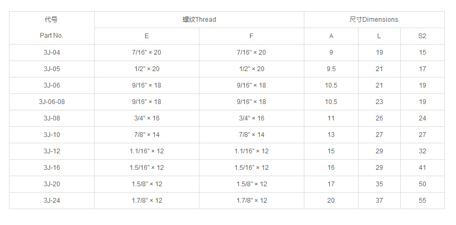Click the 3J-04 part number cell
This screenshot has height=225, width=456.
[52, 53]
